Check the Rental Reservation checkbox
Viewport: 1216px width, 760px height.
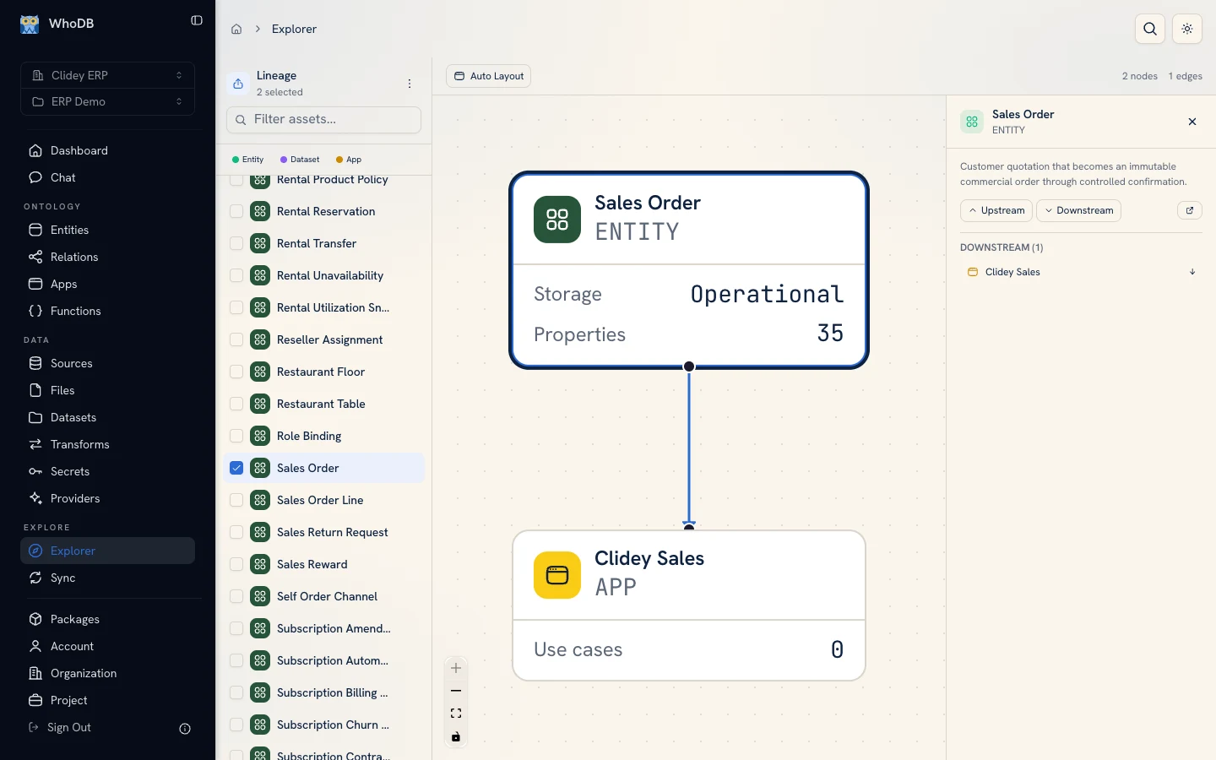236,211
